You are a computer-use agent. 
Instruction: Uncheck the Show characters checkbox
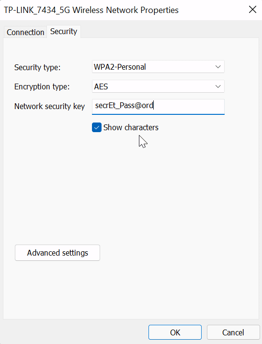click(x=97, y=127)
